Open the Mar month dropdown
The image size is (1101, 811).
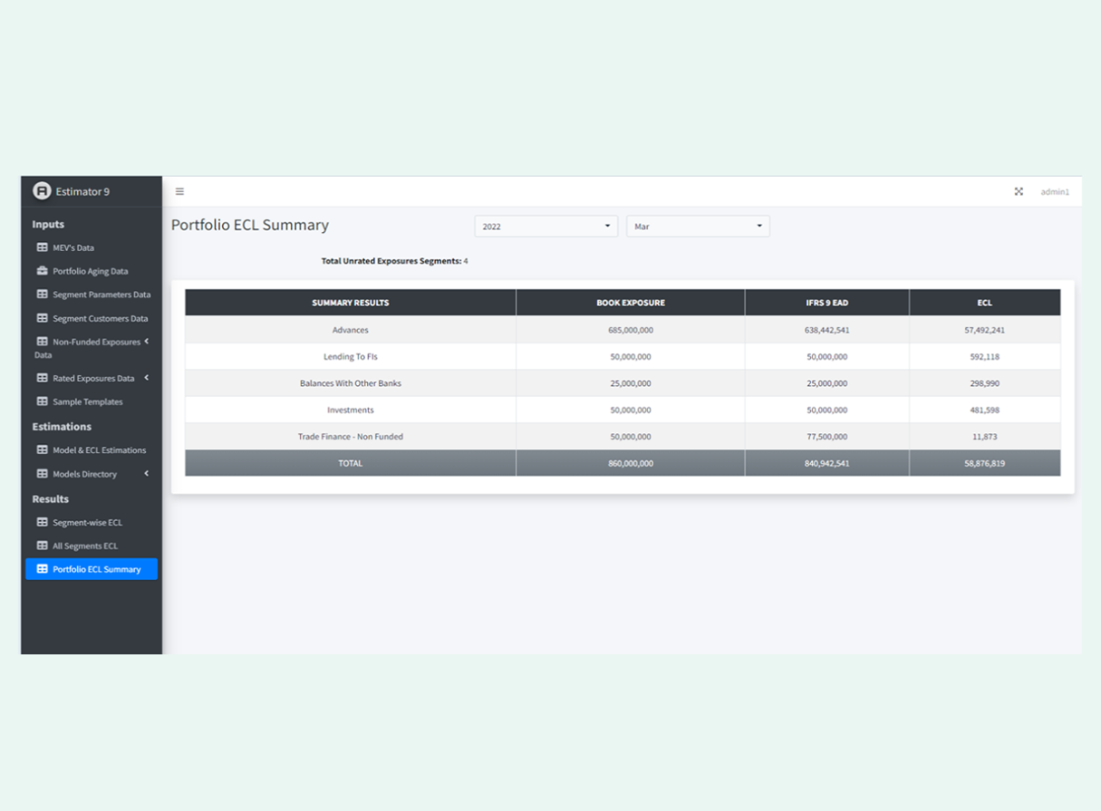tap(698, 227)
